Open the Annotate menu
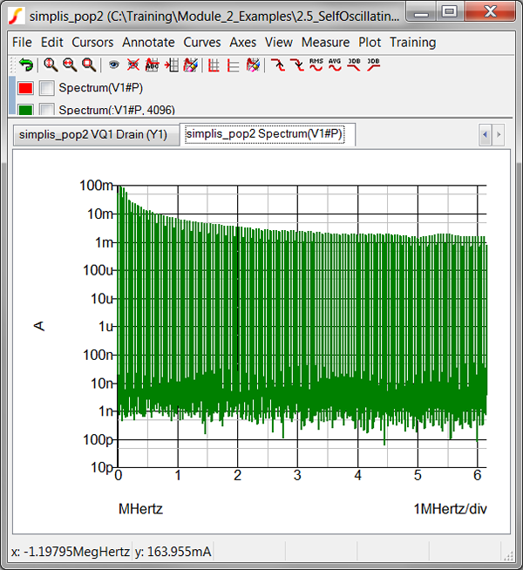This screenshot has width=523, height=570. coord(148,42)
